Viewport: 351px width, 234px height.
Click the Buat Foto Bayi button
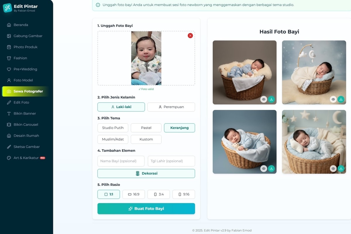(x=146, y=209)
